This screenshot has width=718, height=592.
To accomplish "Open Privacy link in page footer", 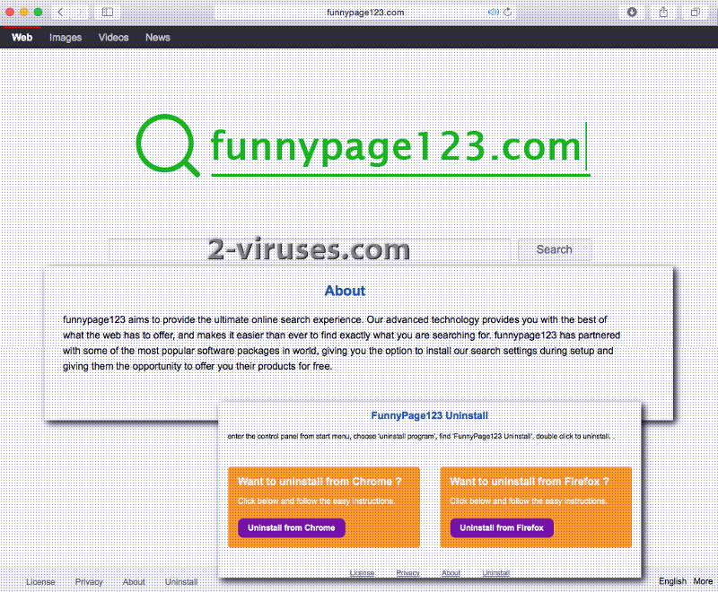I will coord(89,582).
